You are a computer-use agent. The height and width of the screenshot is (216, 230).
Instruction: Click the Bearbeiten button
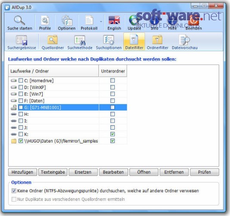113,172
